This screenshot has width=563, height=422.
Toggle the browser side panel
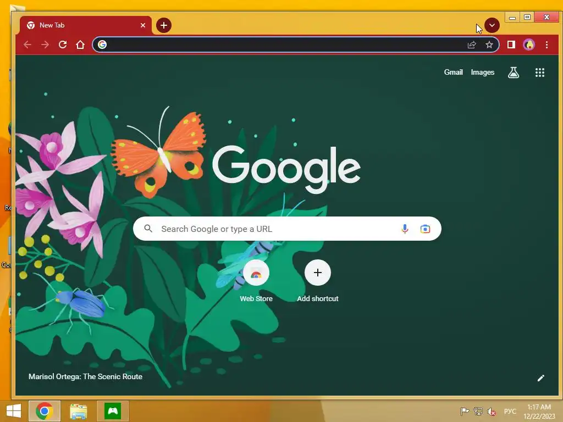(511, 45)
